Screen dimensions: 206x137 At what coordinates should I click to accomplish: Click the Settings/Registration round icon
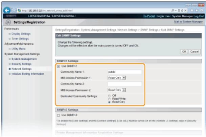pyautogui.click(x=8, y=22)
